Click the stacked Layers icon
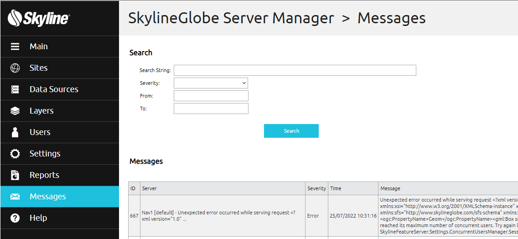Screen dimensions: 518x239 tap(15, 111)
